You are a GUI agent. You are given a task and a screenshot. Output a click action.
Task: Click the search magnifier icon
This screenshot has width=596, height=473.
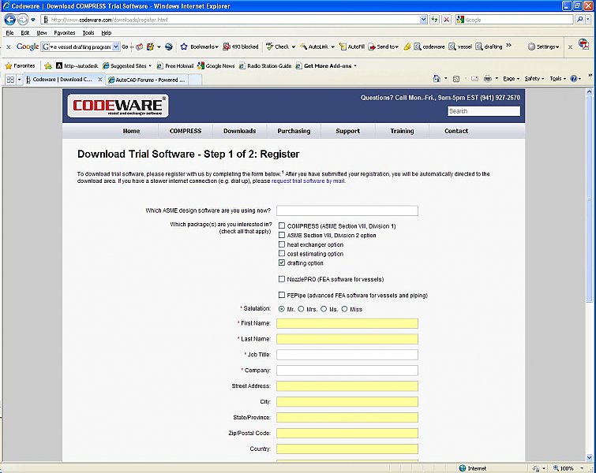pos(579,20)
